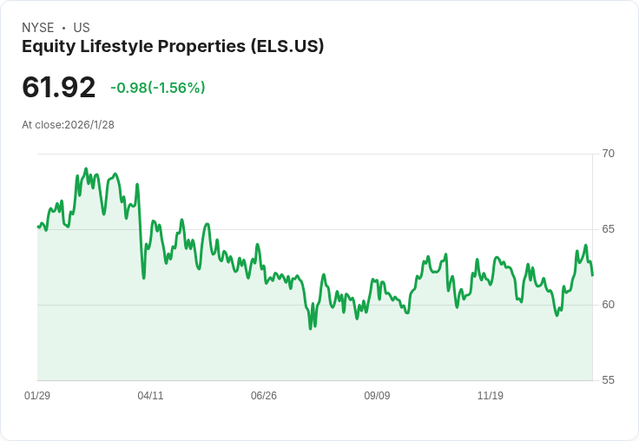Click the last point of the price line
Viewport: 639px width, 441px height.
[x=592, y=275]
